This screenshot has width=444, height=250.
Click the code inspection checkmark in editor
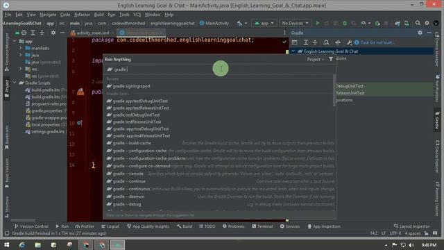(x=284, y=42)
